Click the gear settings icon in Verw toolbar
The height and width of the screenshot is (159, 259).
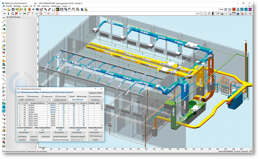[13, 9]
